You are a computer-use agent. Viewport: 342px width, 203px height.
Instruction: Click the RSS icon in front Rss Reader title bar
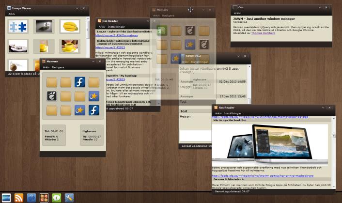[x=216, y=108]
